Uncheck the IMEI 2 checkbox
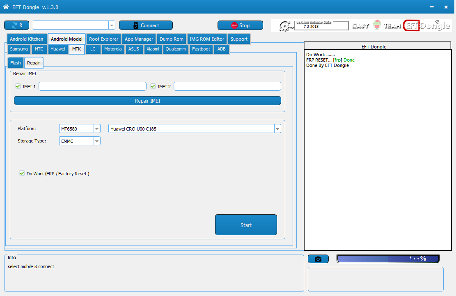 tap(153, 86)
